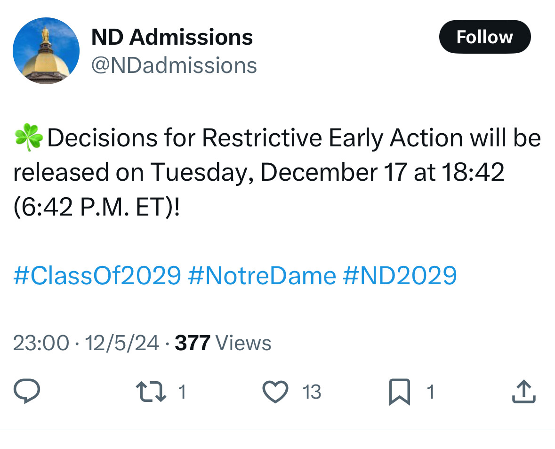Click the like count showing 13

[x=312, y=392]
